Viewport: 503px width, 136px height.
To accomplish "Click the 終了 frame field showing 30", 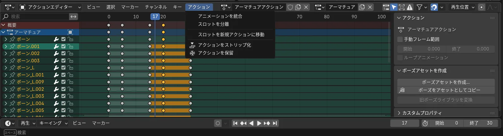I will pyautogui.click(x=481, y=123).
